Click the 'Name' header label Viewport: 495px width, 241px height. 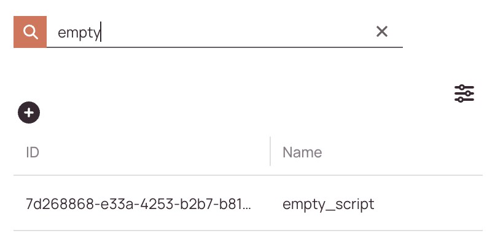302,152
